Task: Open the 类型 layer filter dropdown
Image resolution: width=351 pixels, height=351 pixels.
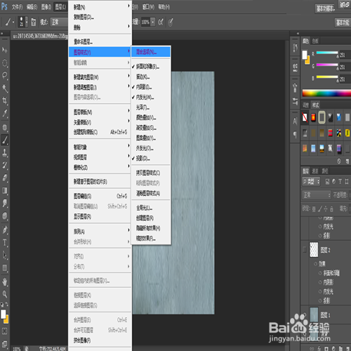Action: 311,181
